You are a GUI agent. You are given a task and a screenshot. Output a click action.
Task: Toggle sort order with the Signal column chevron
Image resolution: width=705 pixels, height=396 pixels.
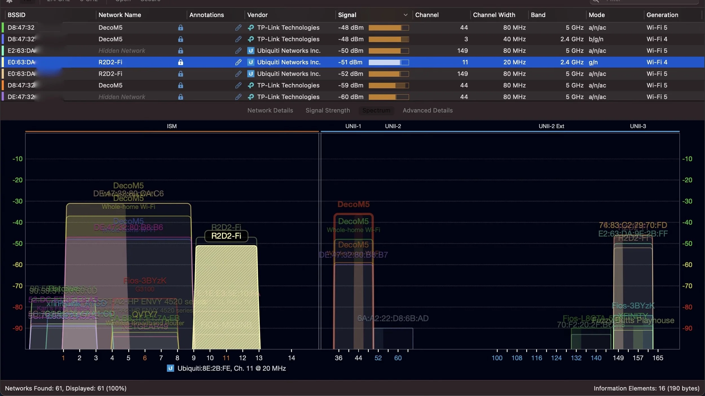coord(406,15)
